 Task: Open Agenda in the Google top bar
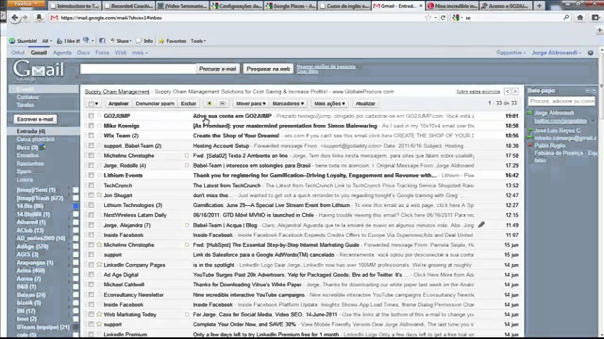coord(62,53)
